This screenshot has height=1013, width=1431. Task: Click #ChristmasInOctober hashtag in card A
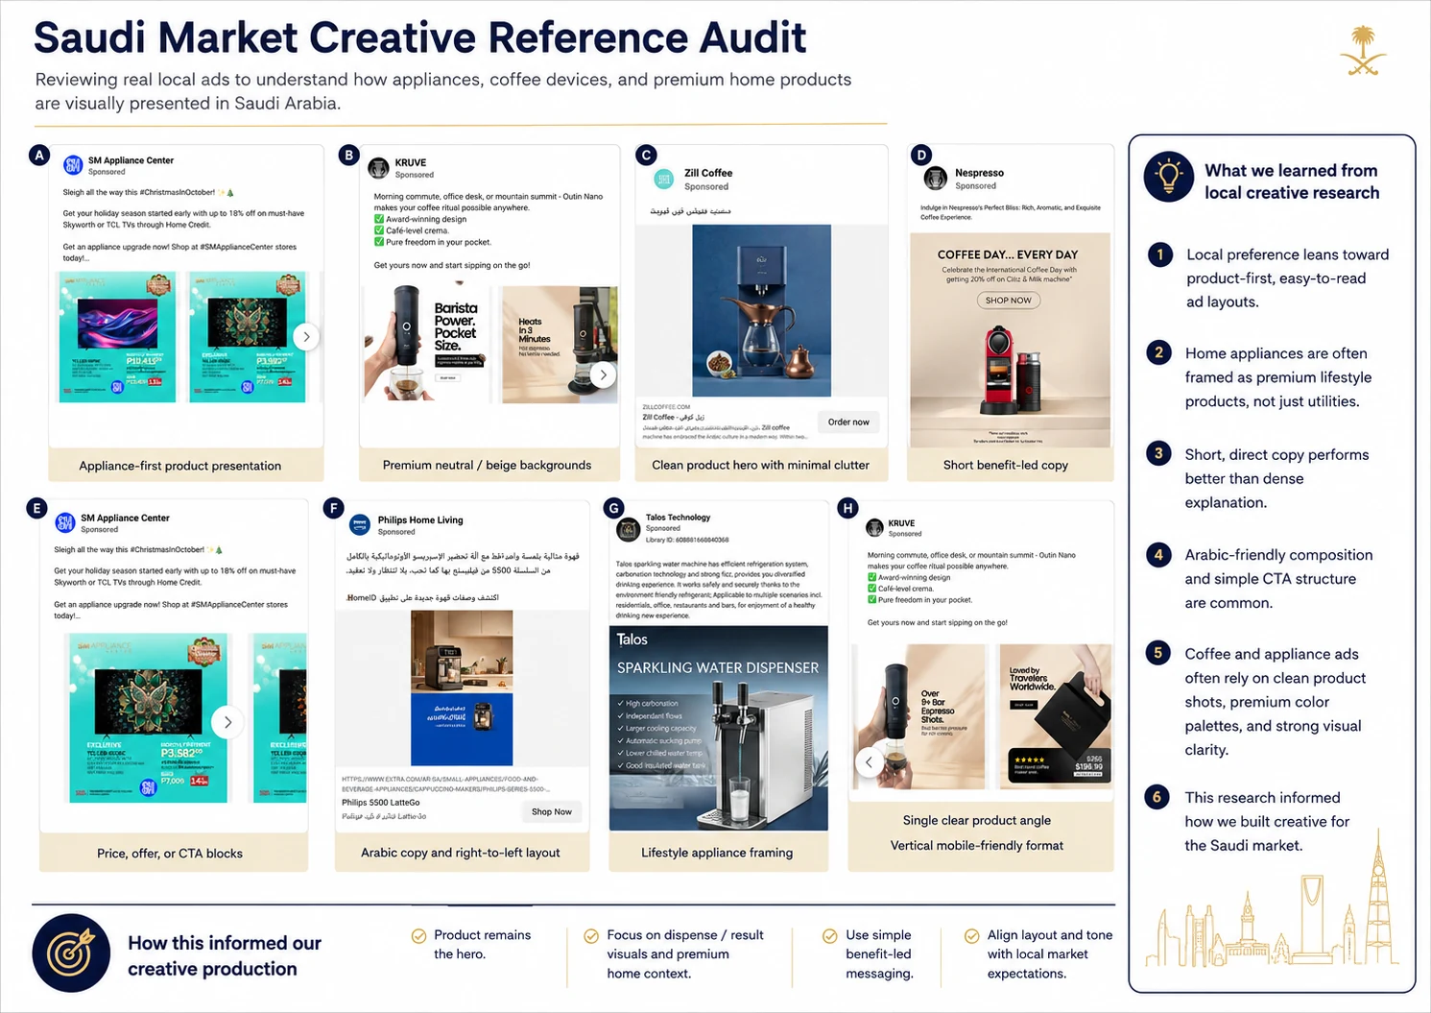tap(177, 192)
